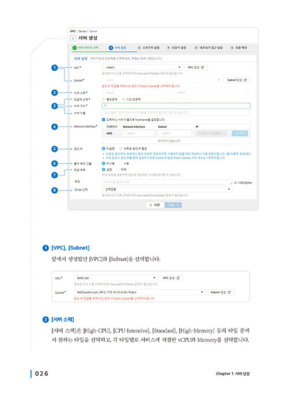This screenshot has height=393, width=288.
Task: Open the test2-vpc dropdown in lower panel
Action: [x=116, y=278]
